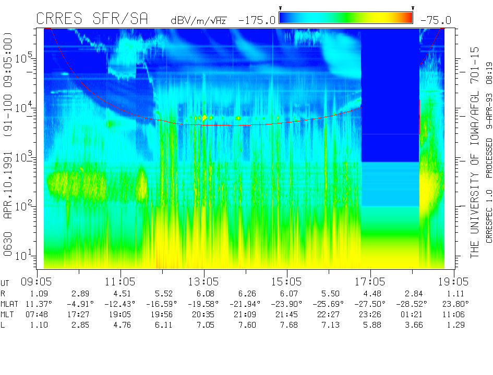Select the L value 7.68

[x=287, y=325]
